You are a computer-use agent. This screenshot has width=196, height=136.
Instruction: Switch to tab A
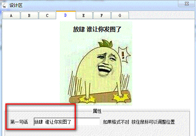click(11, 16)
